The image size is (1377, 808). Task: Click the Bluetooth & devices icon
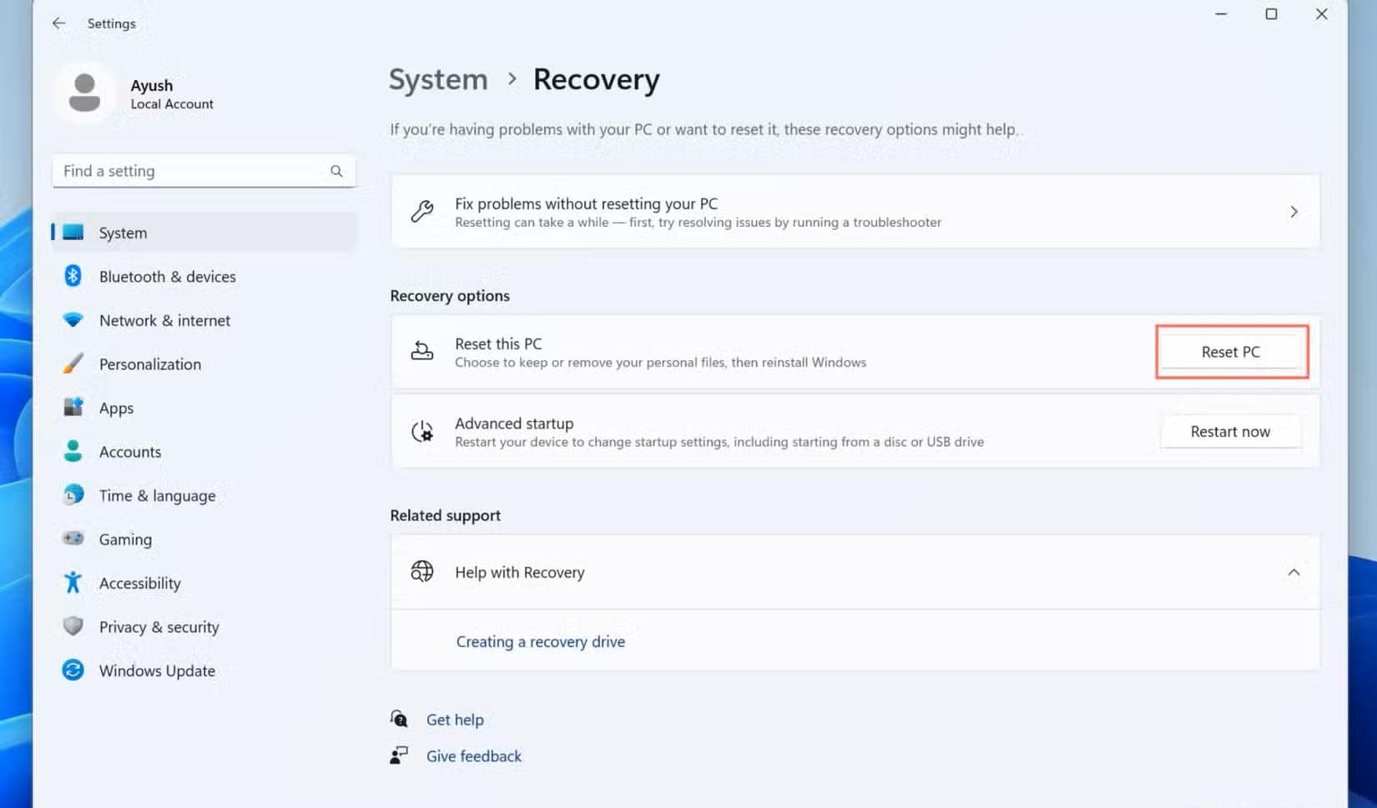click(73, 276)
